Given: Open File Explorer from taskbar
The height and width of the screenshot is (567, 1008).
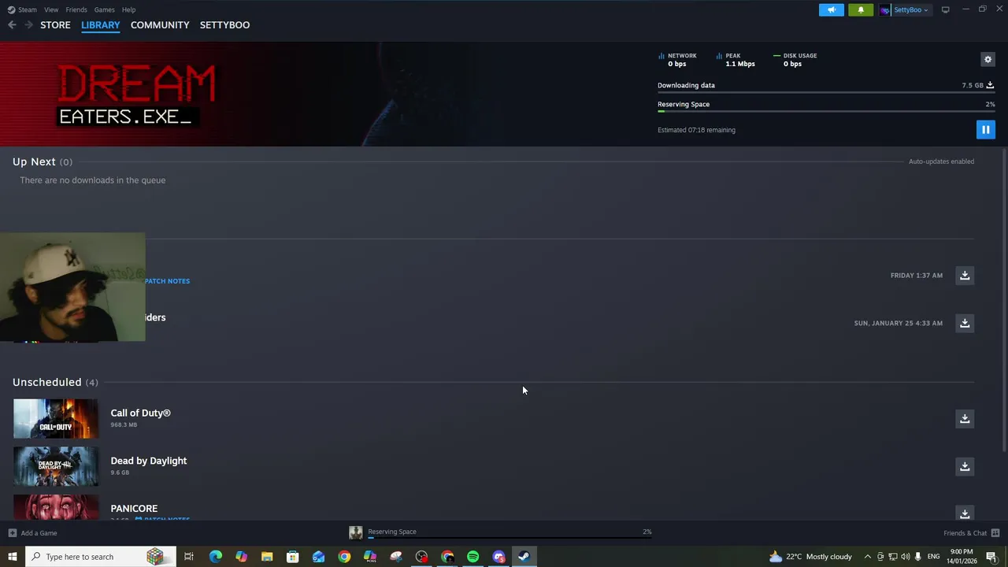Looking at the screenshot, I should 267,557.
